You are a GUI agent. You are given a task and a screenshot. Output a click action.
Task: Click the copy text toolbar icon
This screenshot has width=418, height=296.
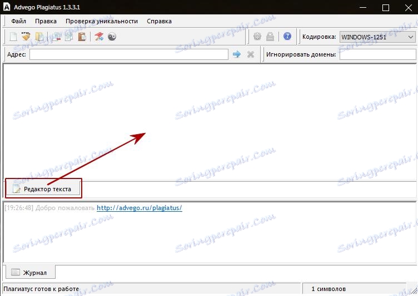click(x=69, y=37)
